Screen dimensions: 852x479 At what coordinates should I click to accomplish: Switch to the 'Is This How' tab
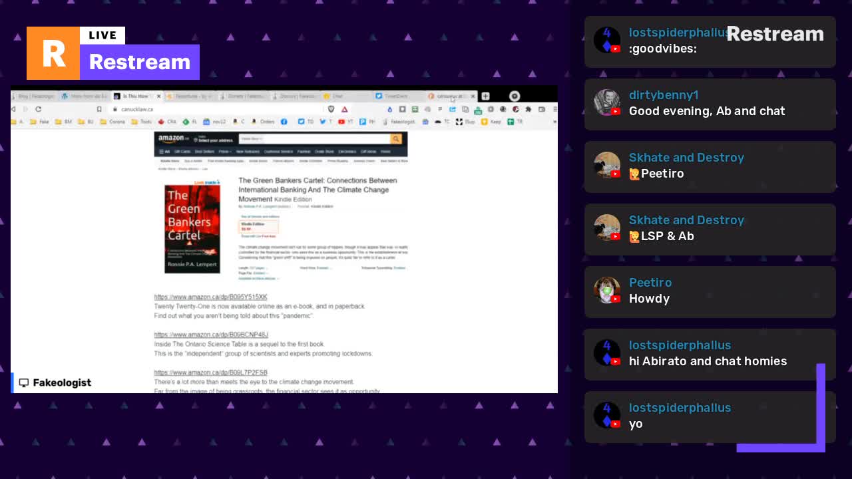(x=137, y=96)
